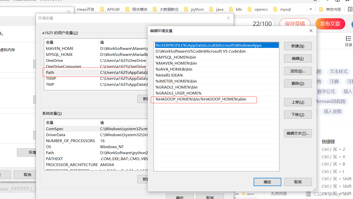This screenshot has height=199, width=353.
Task: Select the OneDrive user variable row
Action: [96, 61]
